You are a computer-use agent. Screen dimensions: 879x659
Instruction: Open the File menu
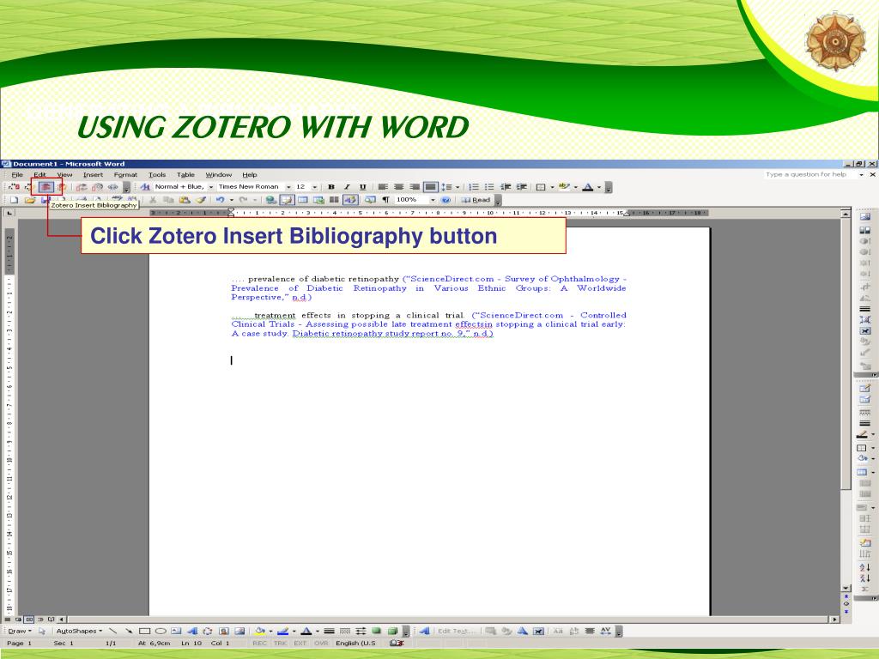[x=17, y=175]
